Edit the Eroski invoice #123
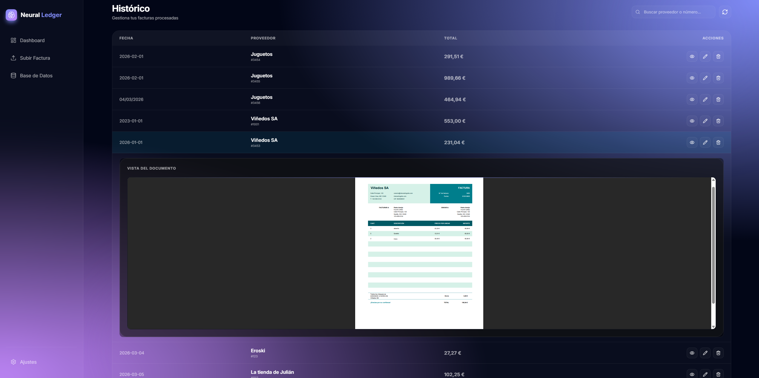The width and height of the screenshot is (759, 378). click(705, 353)
